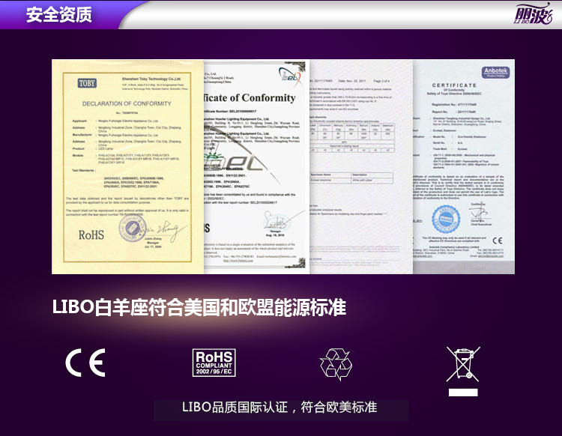The height and width of the screenshot is (436, 562).
Task: Click the brand logo in the top-right corner
Action: pyautogui.click(x=534, y=14)
